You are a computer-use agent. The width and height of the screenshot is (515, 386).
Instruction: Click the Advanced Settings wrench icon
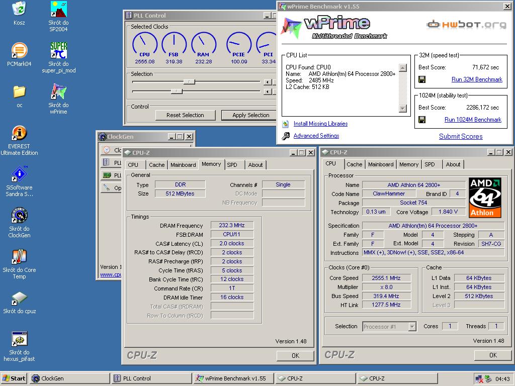[286, 136]
